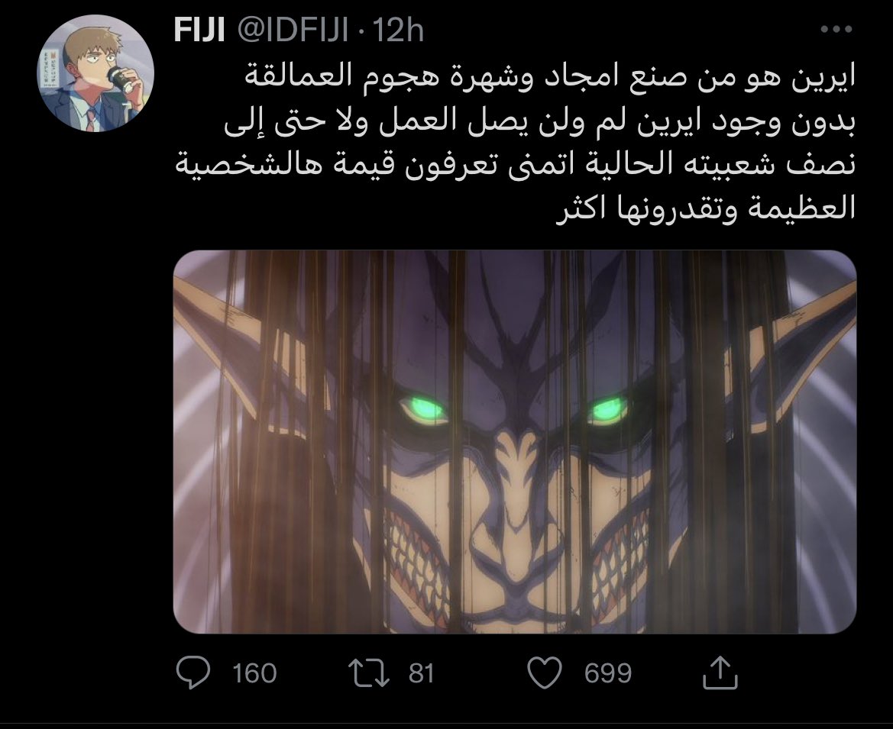
Task: Click the FIJI display name
Action: tap(199, 30)
